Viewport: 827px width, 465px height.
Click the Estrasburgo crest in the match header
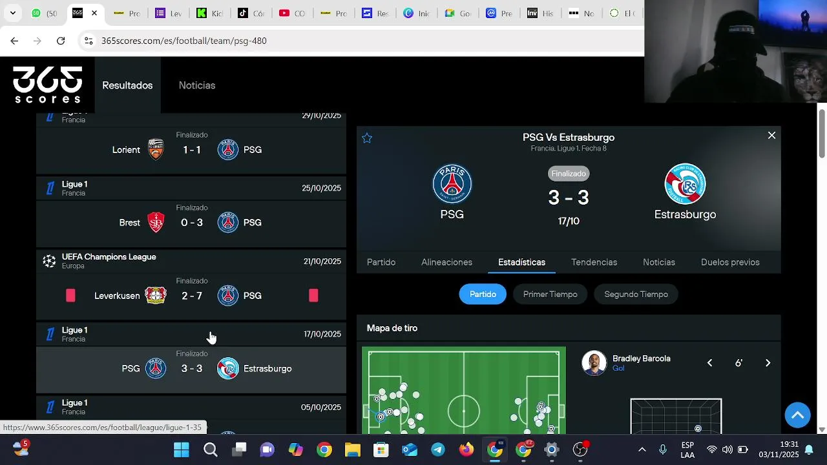point(685,183)
